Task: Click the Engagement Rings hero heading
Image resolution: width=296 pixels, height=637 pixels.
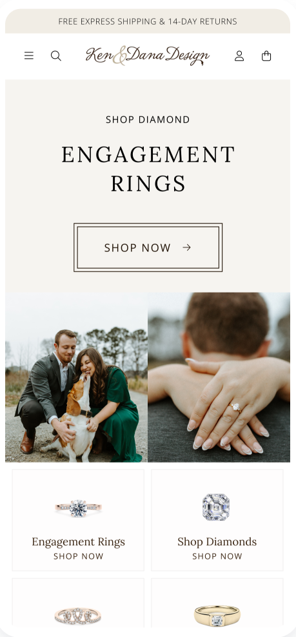Action: 148,169
